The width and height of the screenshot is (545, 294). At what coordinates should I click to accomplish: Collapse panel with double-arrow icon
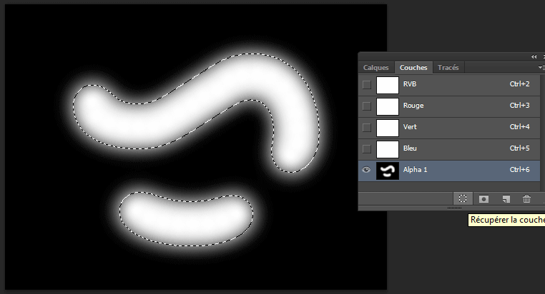click(534, 56)
